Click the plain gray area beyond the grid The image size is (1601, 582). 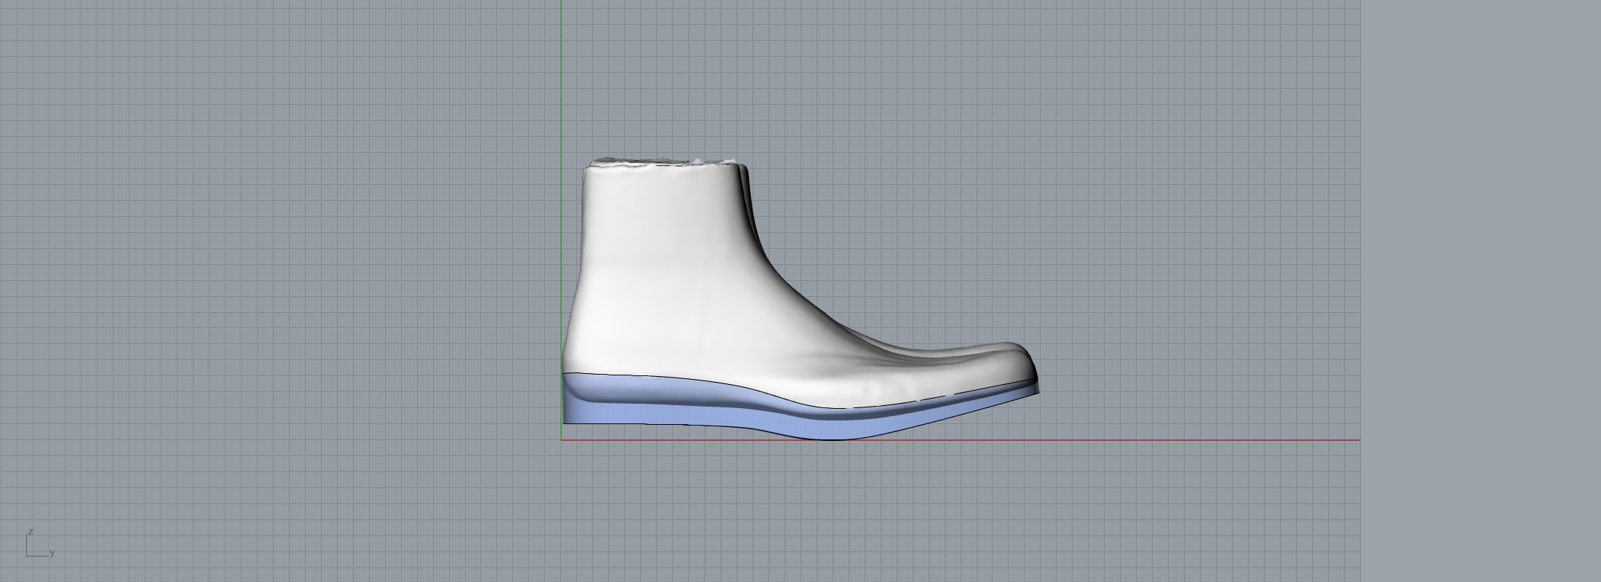coord(1477,291)
